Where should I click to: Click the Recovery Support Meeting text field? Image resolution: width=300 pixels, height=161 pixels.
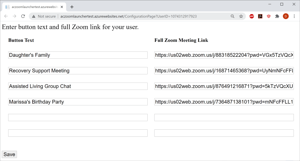[78, 71]
